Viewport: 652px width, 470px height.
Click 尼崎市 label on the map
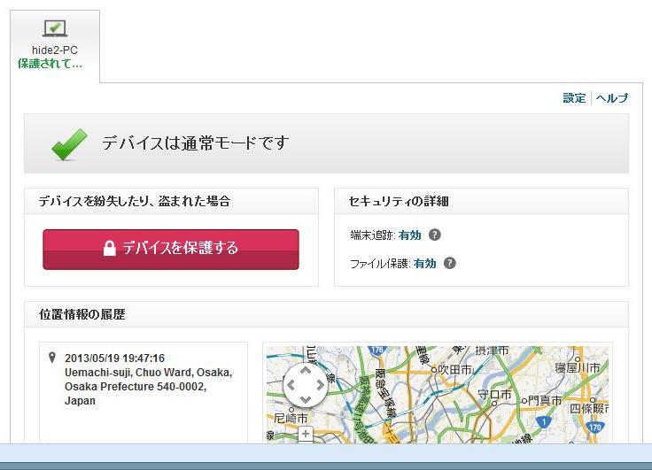[x=291, y=418]
